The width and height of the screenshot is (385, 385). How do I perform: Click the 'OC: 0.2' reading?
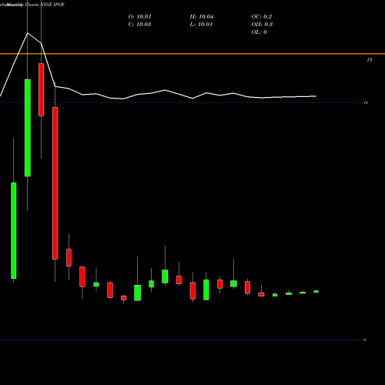tap(262, 17)
